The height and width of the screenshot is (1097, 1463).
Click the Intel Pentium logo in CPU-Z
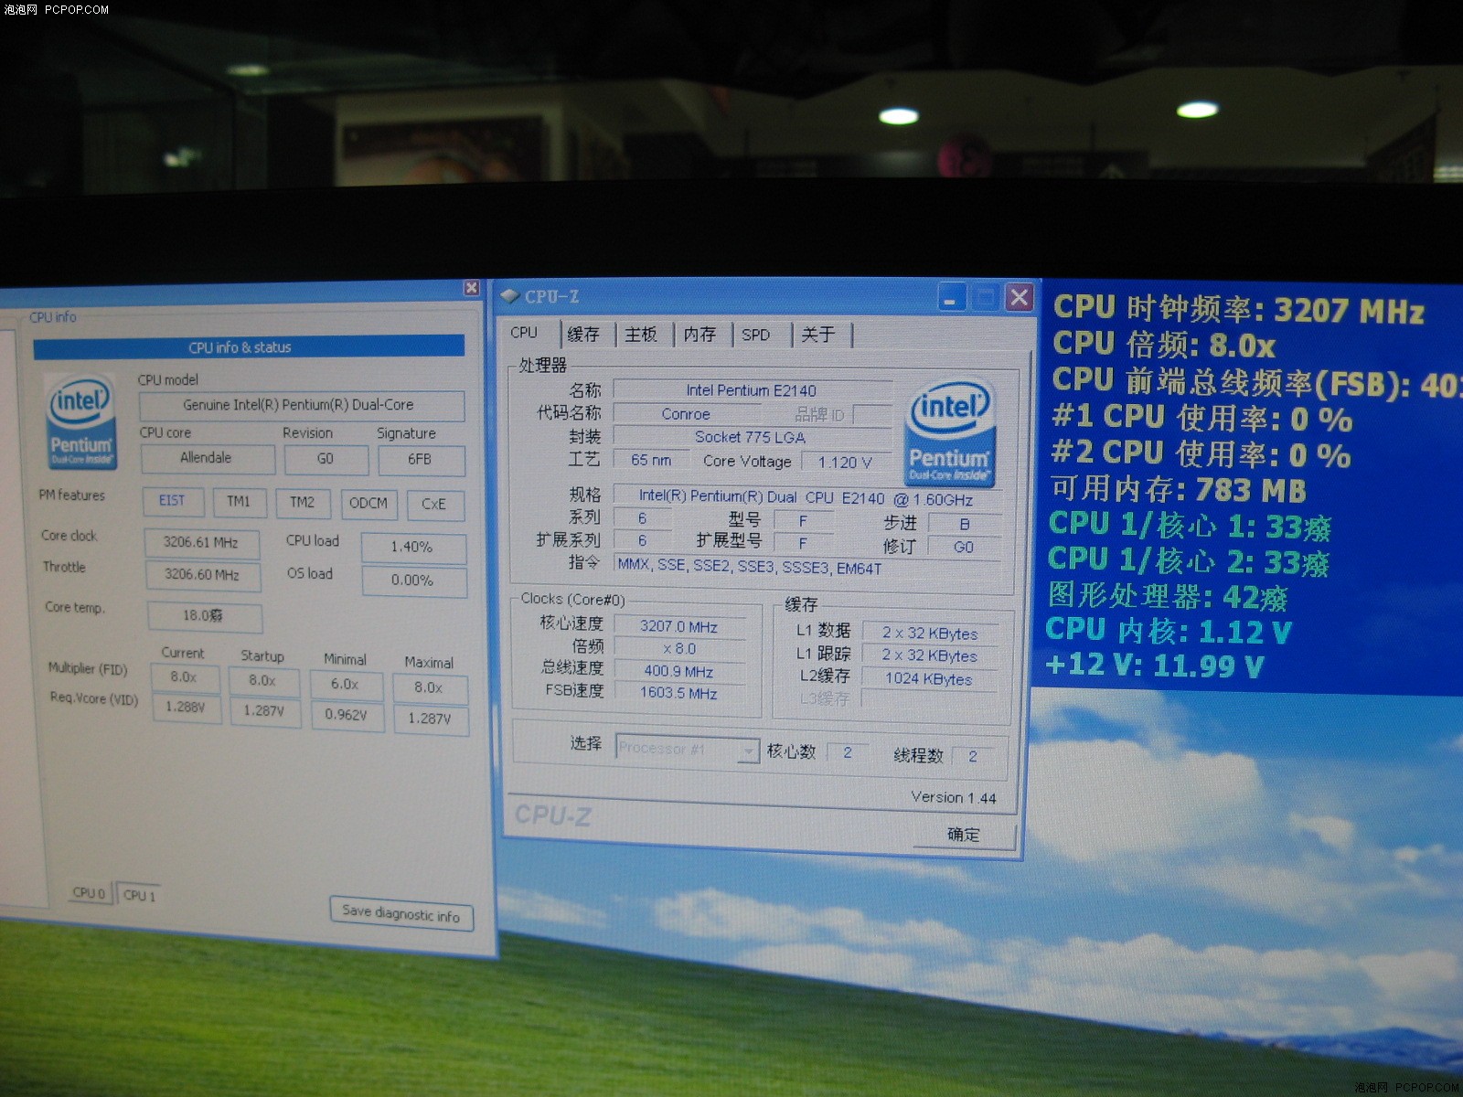[948, 432]
